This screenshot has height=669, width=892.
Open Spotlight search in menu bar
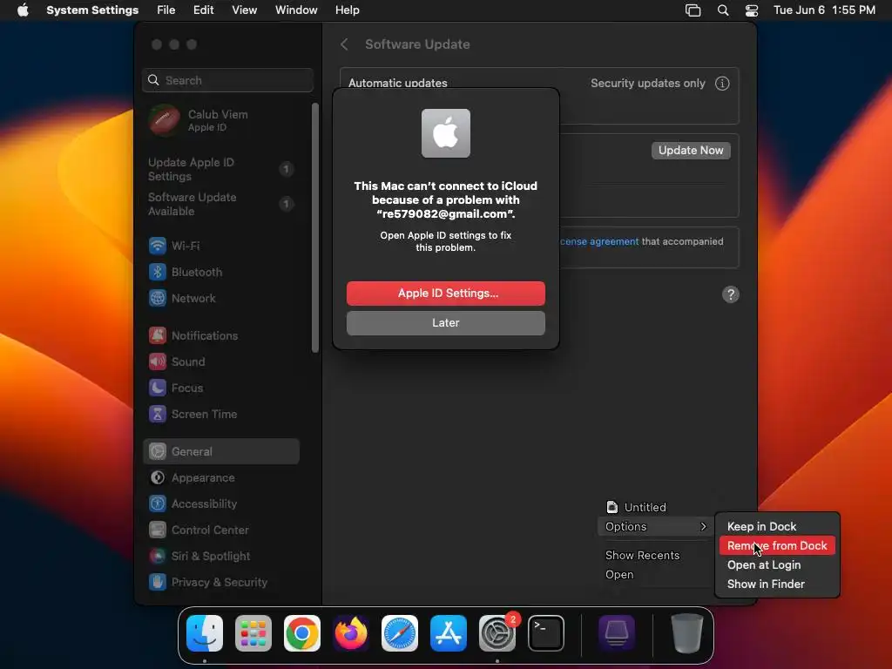click(723, 10)
